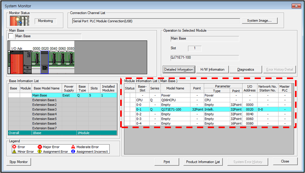Click the Assignment Error legend icon
Viewport: 305px width, 173px height.
pos(40,152)
